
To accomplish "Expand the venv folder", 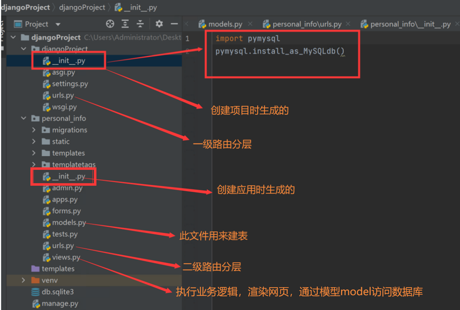I will point(23,280).
